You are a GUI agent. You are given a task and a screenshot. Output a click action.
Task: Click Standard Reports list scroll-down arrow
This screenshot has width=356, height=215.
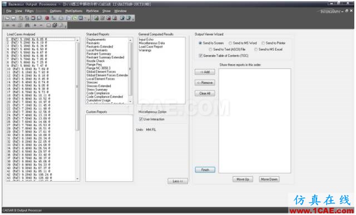pos(130,101)
